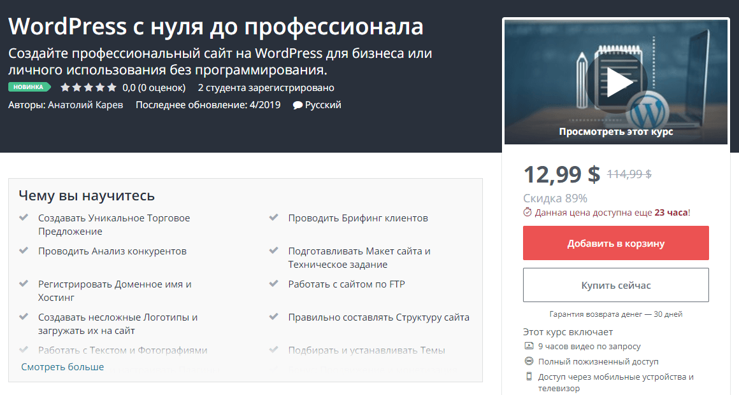The height and width of the screenshot is (395, 739).
Task: Click the star rating icons
Action: (x=88, y=88)
